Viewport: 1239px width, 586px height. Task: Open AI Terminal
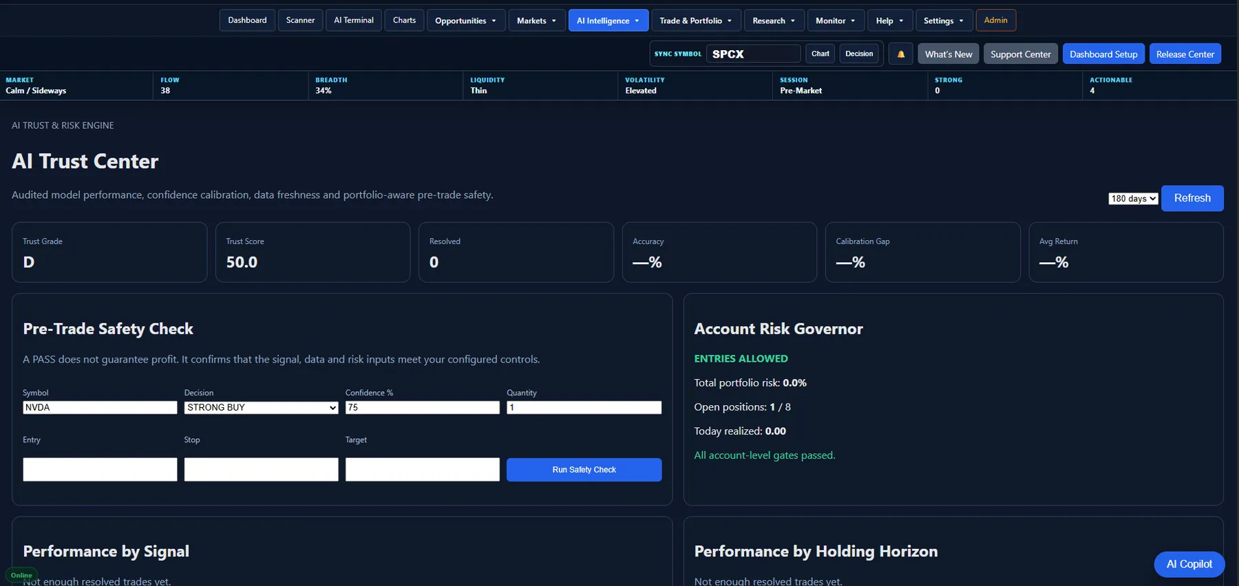(x=354, y=20)
